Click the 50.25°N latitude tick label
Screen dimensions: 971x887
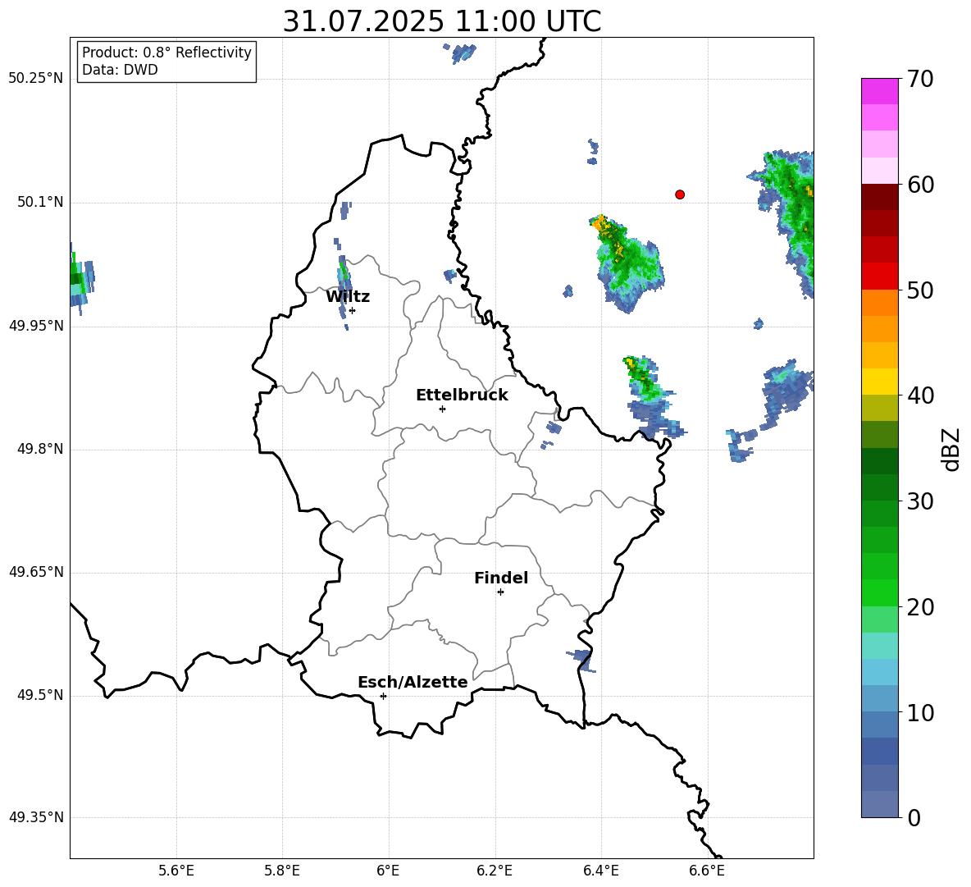(x=36, y=79)
